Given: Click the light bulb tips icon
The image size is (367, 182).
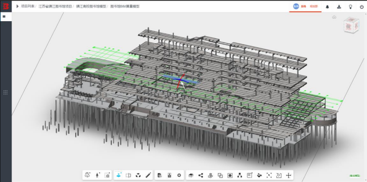Looking at the screenshot, I should click(x=350, y=7).
